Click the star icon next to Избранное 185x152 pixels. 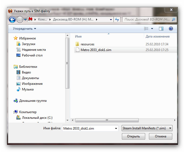pyautogui.click(x=15, y=38)
